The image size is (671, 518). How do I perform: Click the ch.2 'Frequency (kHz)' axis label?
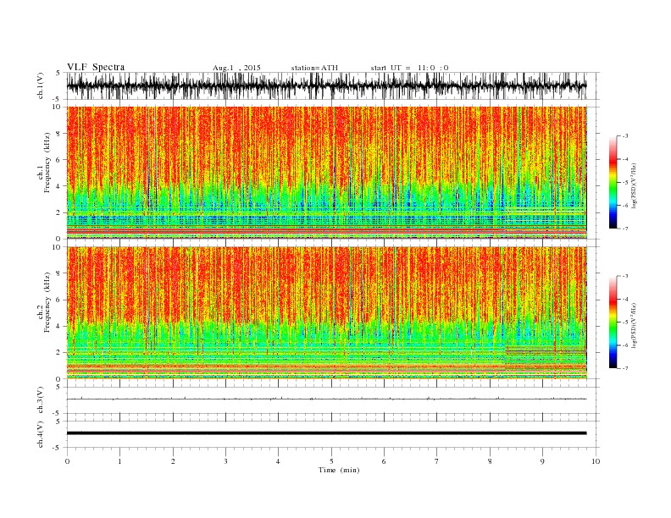pos(47,301)
